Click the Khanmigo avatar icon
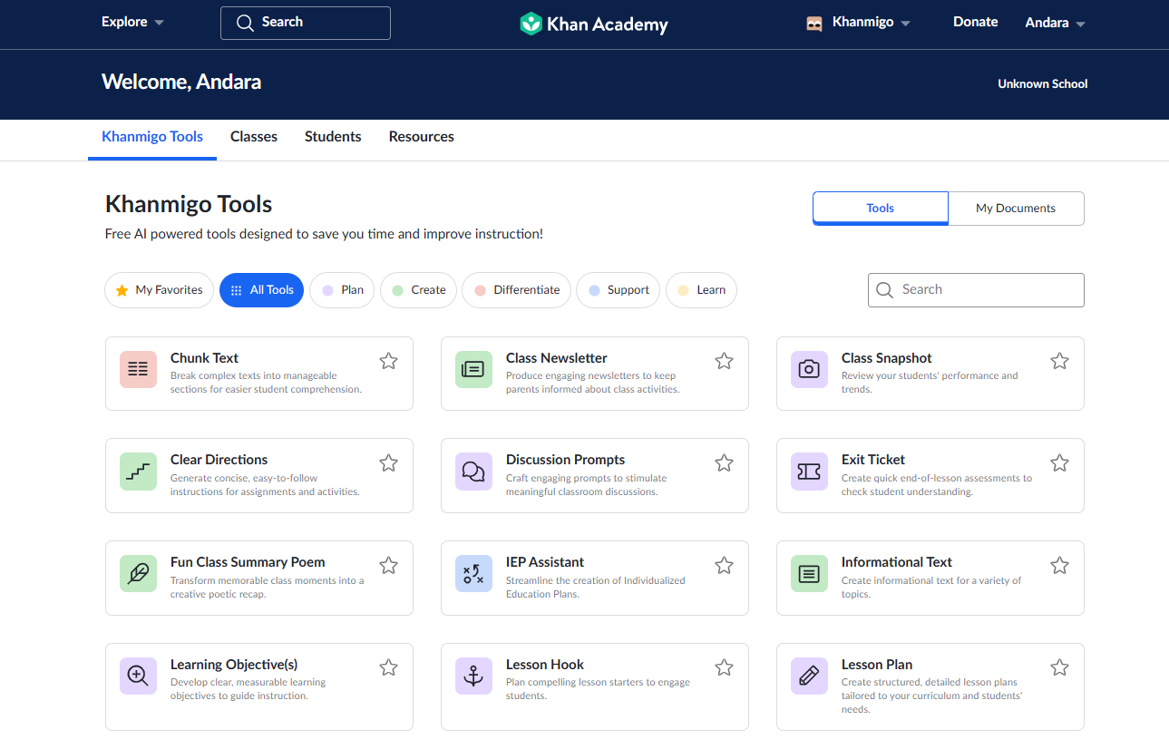This screenshot has height=749, width=1169. (814, 24)
